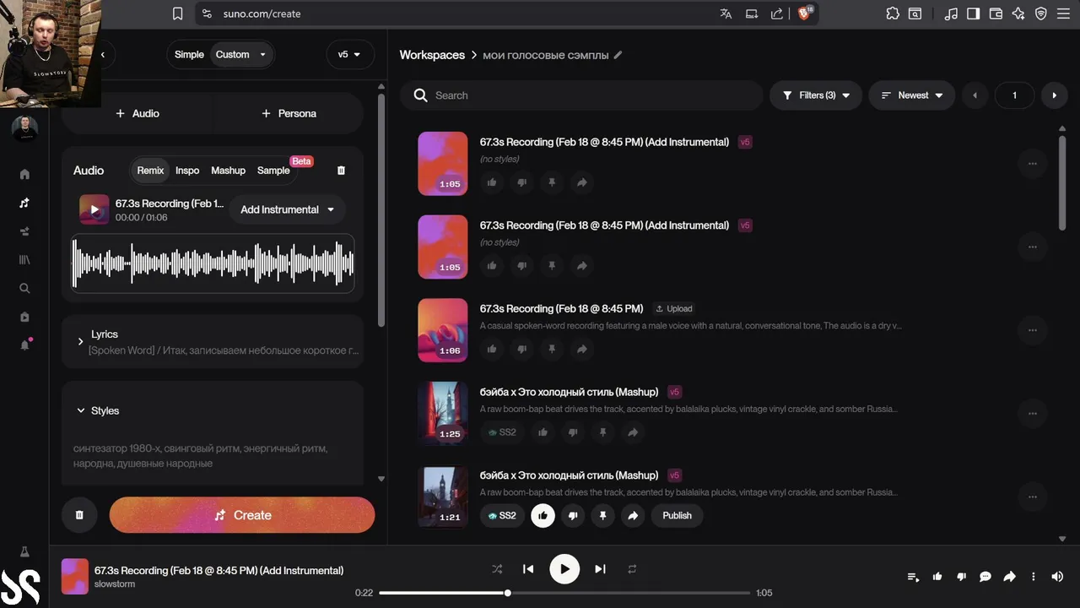The height and width of the screenshot is (608, 1080).
Task: Open the Newest sort dropdown
Action: coord(911,95)
